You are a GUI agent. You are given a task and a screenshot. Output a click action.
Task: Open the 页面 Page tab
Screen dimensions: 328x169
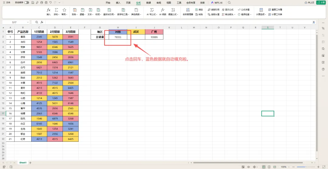click(x=128, y=3)
